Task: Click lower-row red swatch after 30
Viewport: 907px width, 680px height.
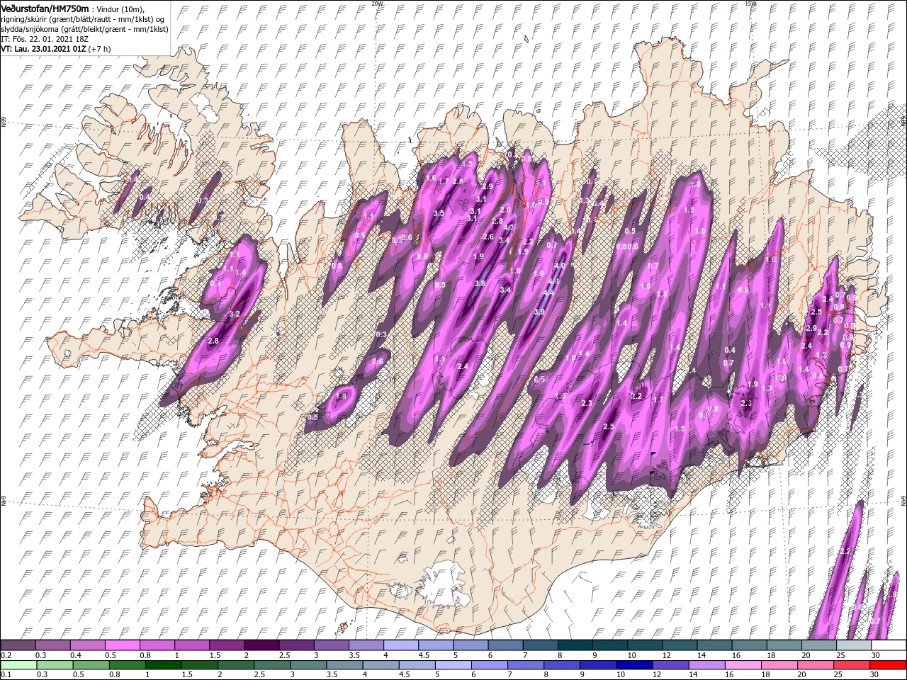Action: pyautogui.click(x=887, y=665)
